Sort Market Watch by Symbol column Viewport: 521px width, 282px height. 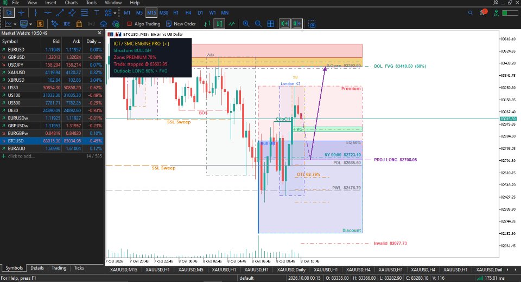[x=20, y=42]
